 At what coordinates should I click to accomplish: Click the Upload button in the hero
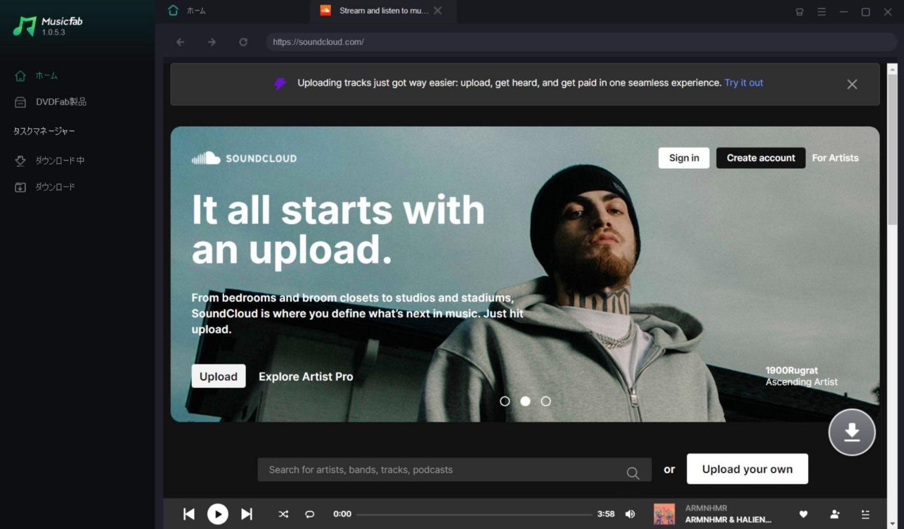218,376
